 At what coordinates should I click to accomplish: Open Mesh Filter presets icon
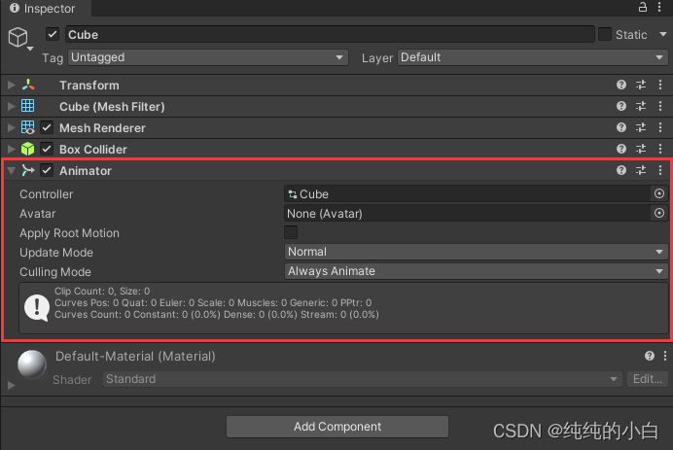pos(641,106)
